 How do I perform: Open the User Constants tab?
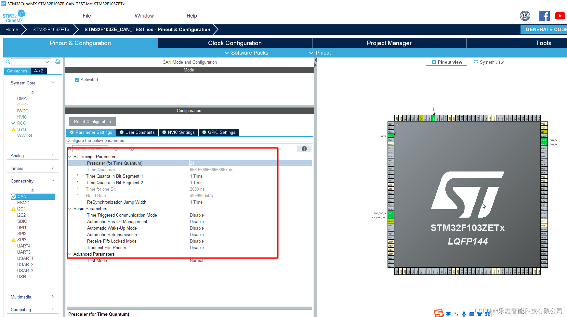137,132
